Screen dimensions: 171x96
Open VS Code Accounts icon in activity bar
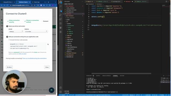pyautogui.click(x=61, y=88)
